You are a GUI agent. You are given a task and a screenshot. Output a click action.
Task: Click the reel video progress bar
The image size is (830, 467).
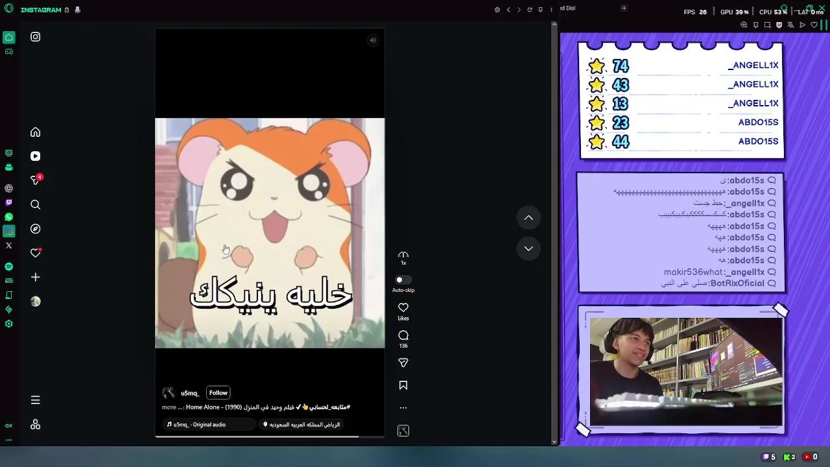tap(270, 437)
